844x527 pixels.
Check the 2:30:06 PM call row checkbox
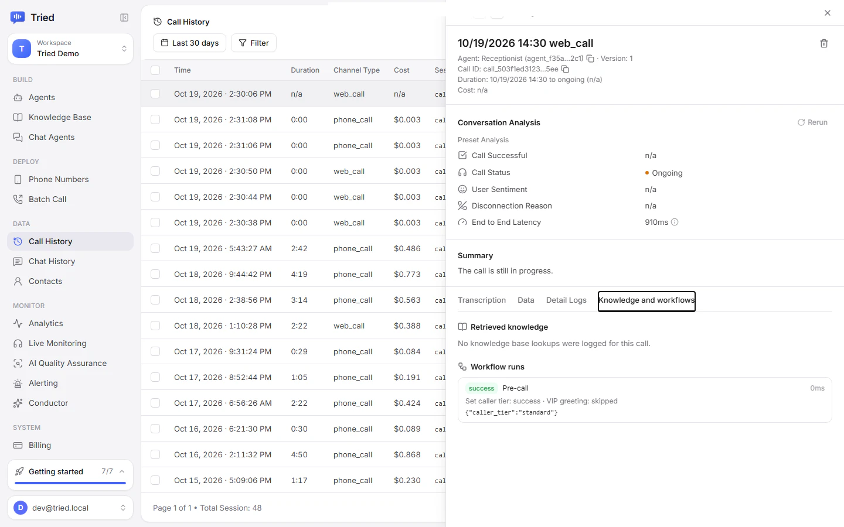coord(155,94)
